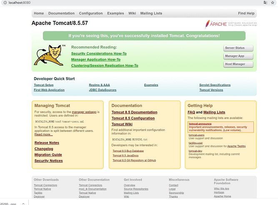Open the Changelog link

[x=44, y=149]
